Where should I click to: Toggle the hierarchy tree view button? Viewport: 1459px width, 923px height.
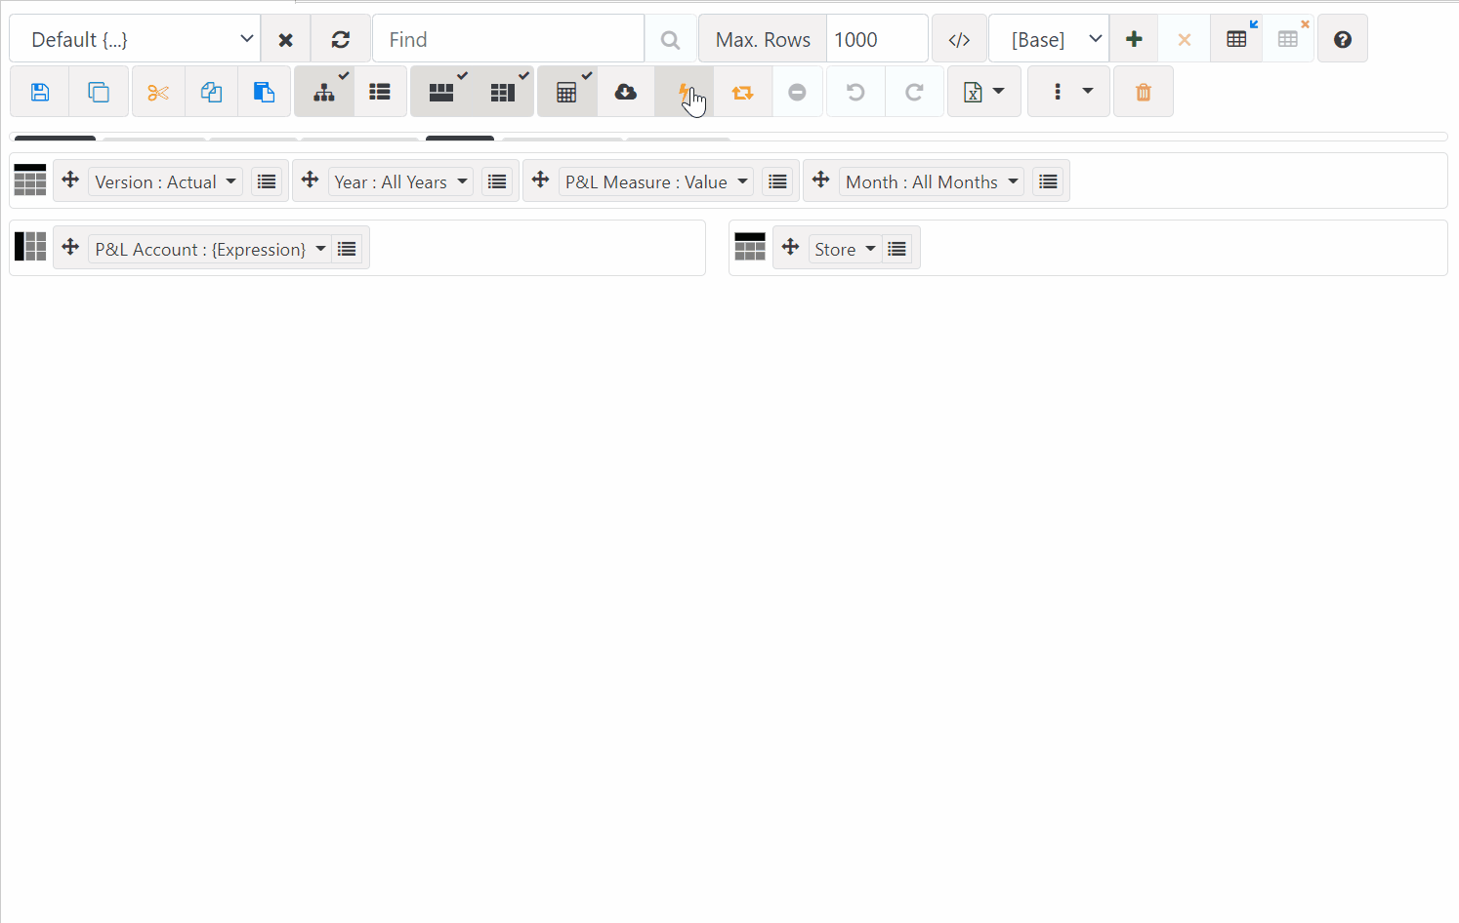(324, 93)
